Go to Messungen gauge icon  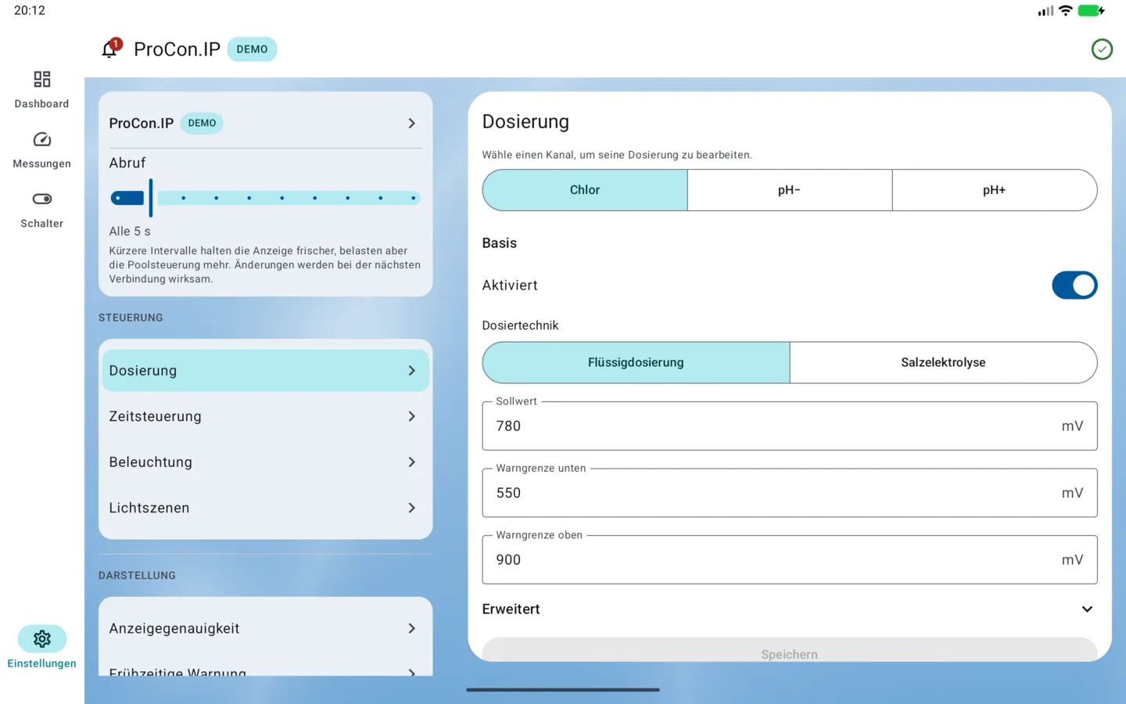click(x=42, y=139)
